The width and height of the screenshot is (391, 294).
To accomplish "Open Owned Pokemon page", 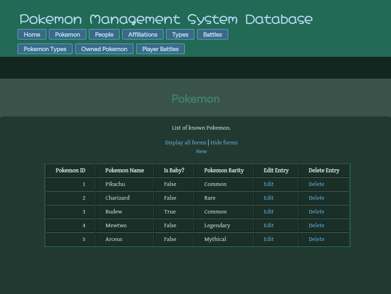I will [104, 49].
